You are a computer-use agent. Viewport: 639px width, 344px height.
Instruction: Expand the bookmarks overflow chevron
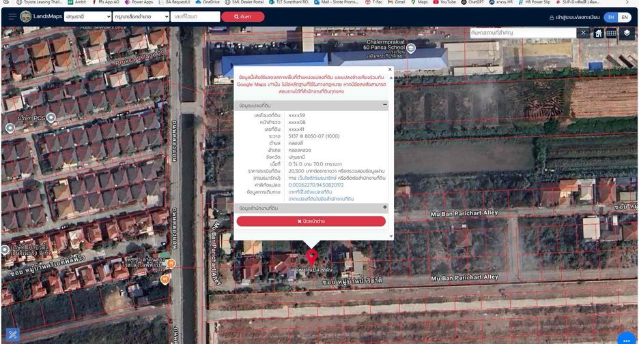point(627,2)
